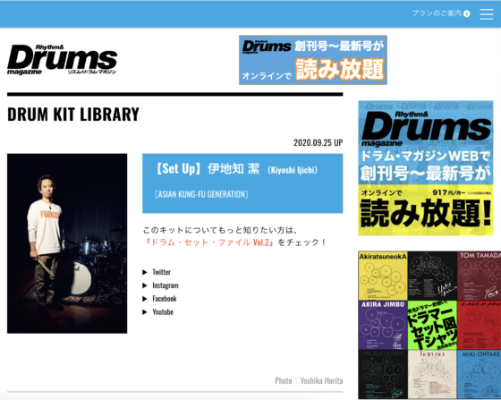
Task: Open the AKIRA JIMBO purple tile
Action: tap(383, 325)
